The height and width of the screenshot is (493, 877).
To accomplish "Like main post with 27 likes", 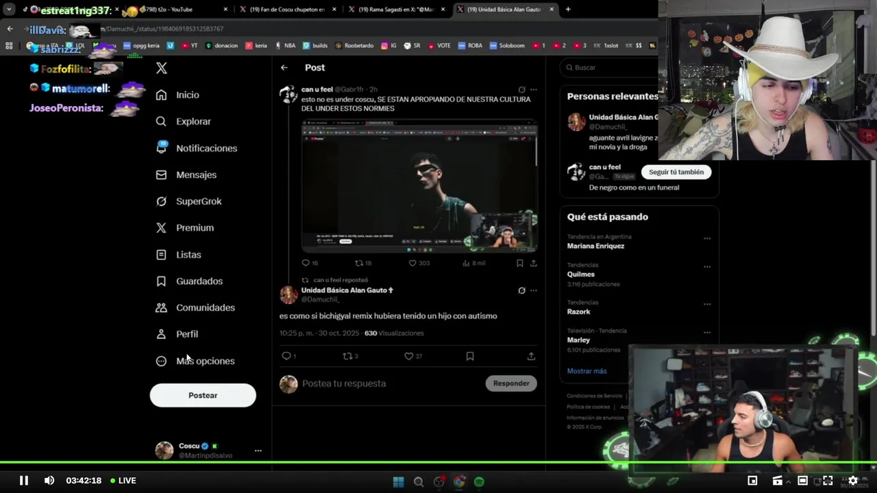I will pos(409,356).
